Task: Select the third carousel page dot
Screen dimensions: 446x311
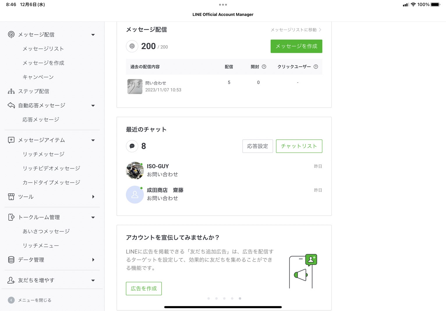Action: click(x=224, y=299)
